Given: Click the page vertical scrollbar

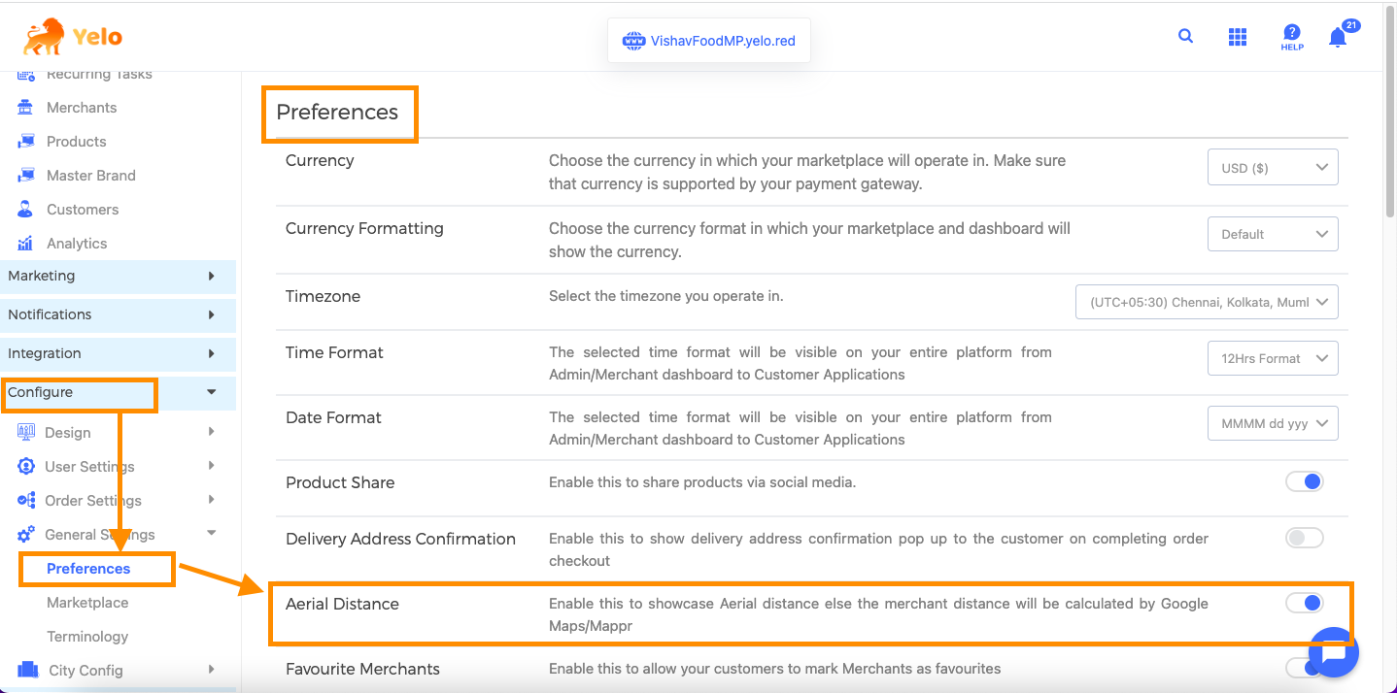Looking at the screenshot, I should point(1389,146).
